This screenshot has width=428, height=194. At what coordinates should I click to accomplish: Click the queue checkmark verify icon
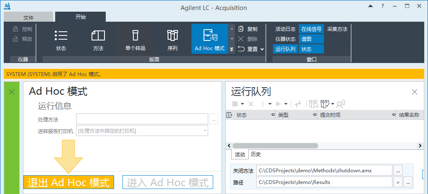pyautogui.click(x=325, y=104)
